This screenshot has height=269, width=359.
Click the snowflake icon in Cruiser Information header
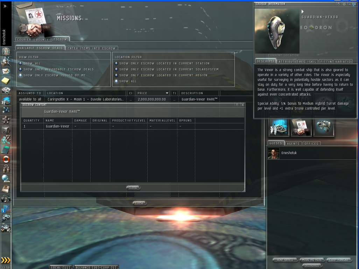tap(339, 4)
